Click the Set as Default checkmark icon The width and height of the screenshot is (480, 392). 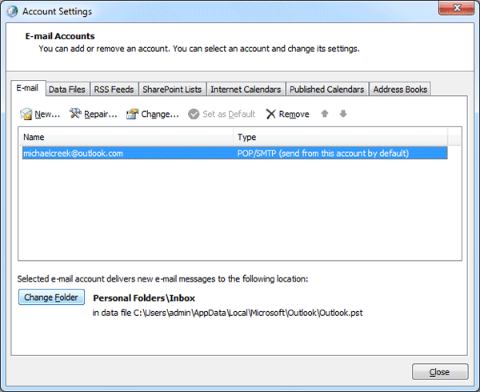tap(194, 114)
